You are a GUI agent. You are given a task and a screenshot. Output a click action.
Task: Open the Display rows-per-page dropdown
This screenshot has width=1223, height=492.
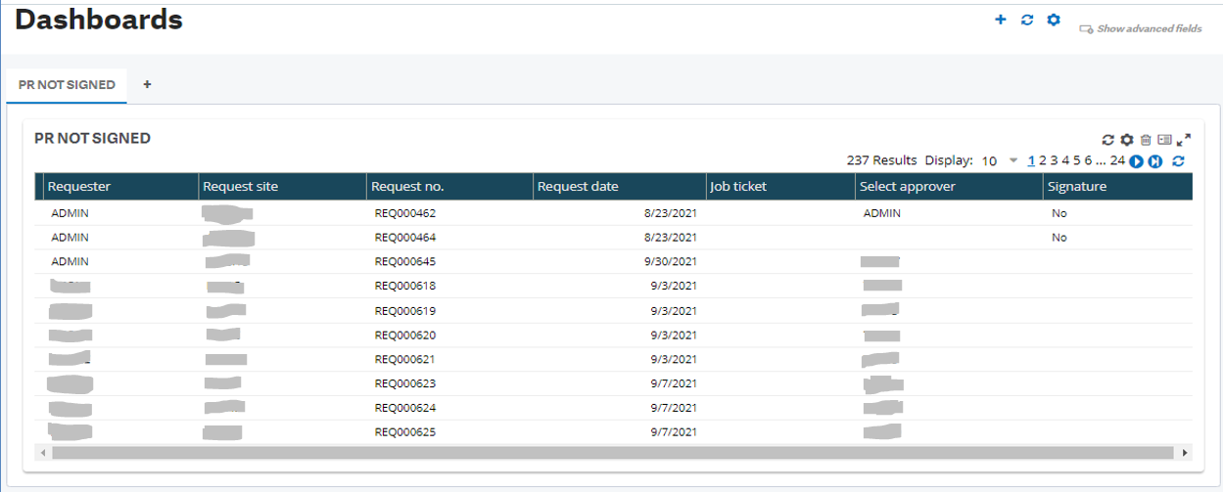point(1013,161)
